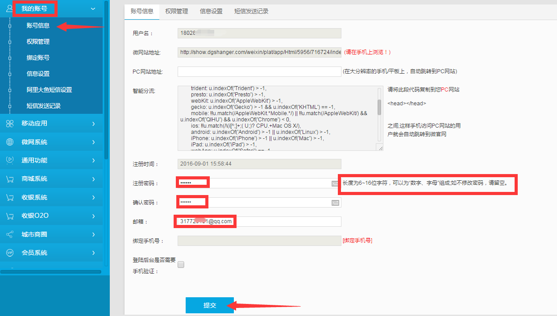Viewport: 557px width, 316px height.
Task: Open virtual keyboard icon in 确认密码 field
Action: pos(335,203)
